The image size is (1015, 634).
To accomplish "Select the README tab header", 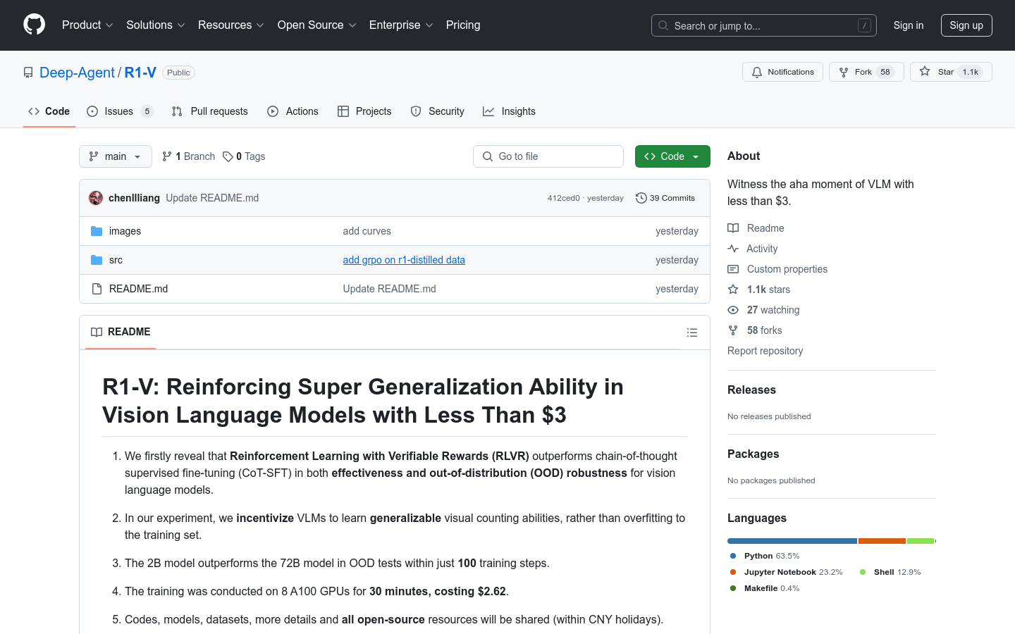I will [x=121, y=332].
